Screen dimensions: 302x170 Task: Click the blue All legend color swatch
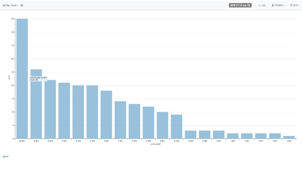(x=4, y=156)
